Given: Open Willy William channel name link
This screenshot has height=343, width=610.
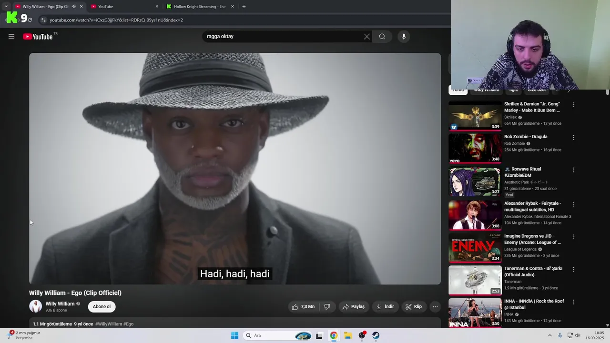Looking at the screenshot, I should click(60, 304).
